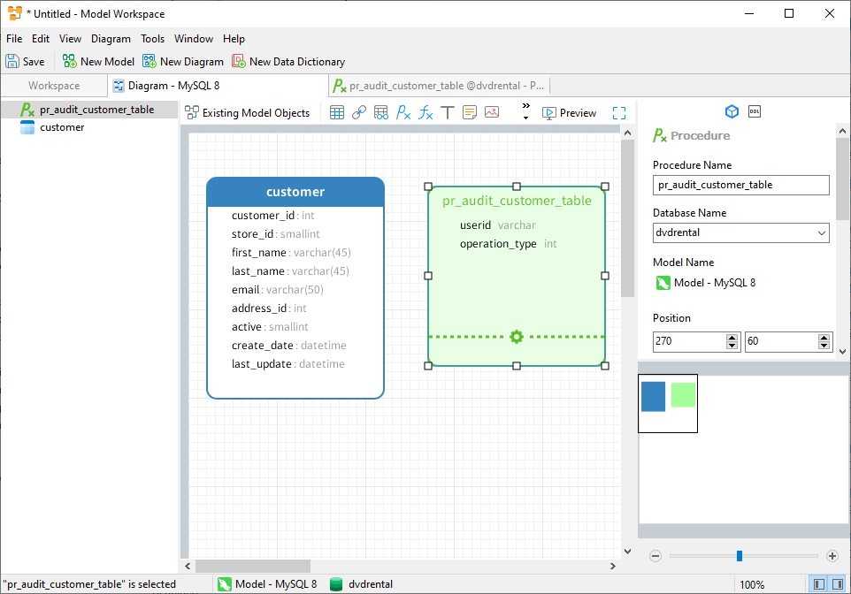The image size is (851, 594).
Task: Open the Diagram menu
Action: pyautogui.click(x=111, y=39)
